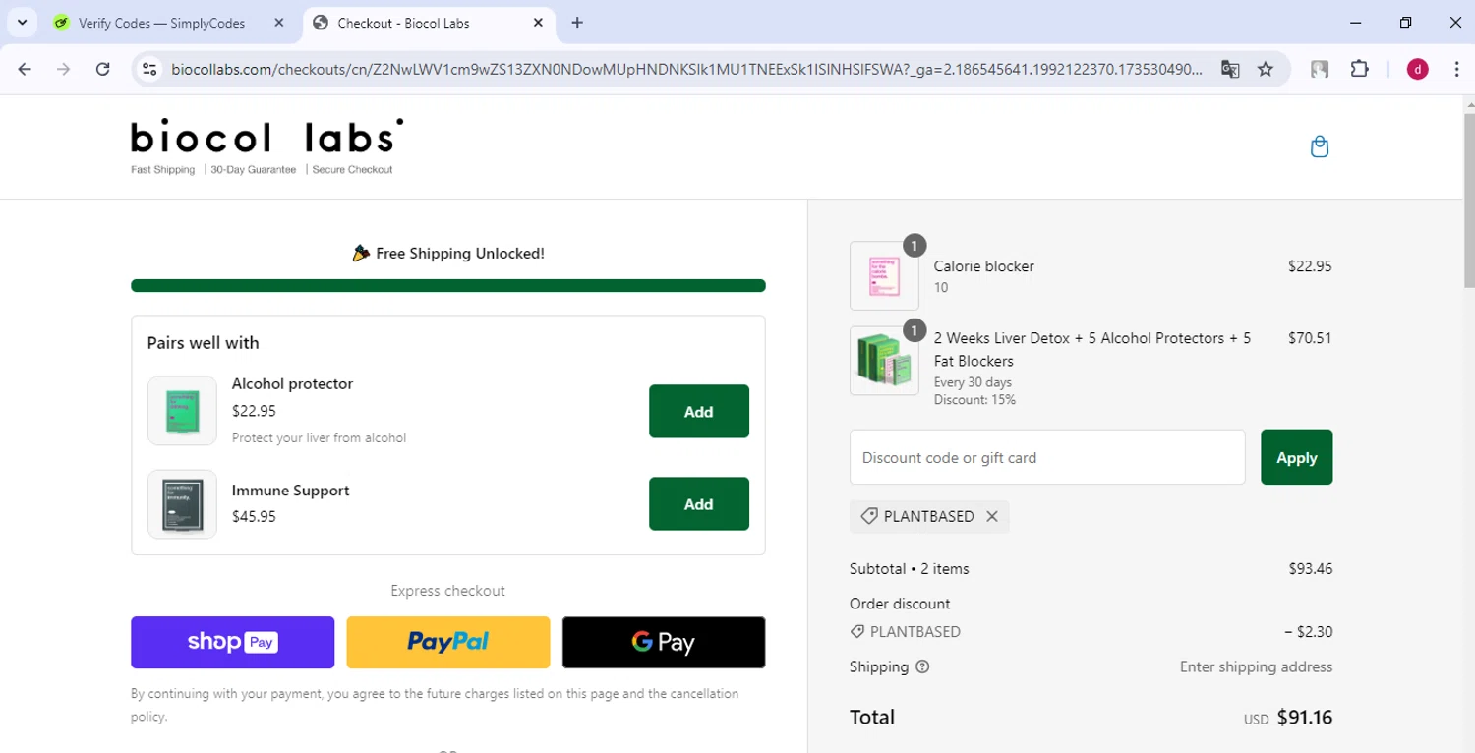Open a new browser tab

577,23
